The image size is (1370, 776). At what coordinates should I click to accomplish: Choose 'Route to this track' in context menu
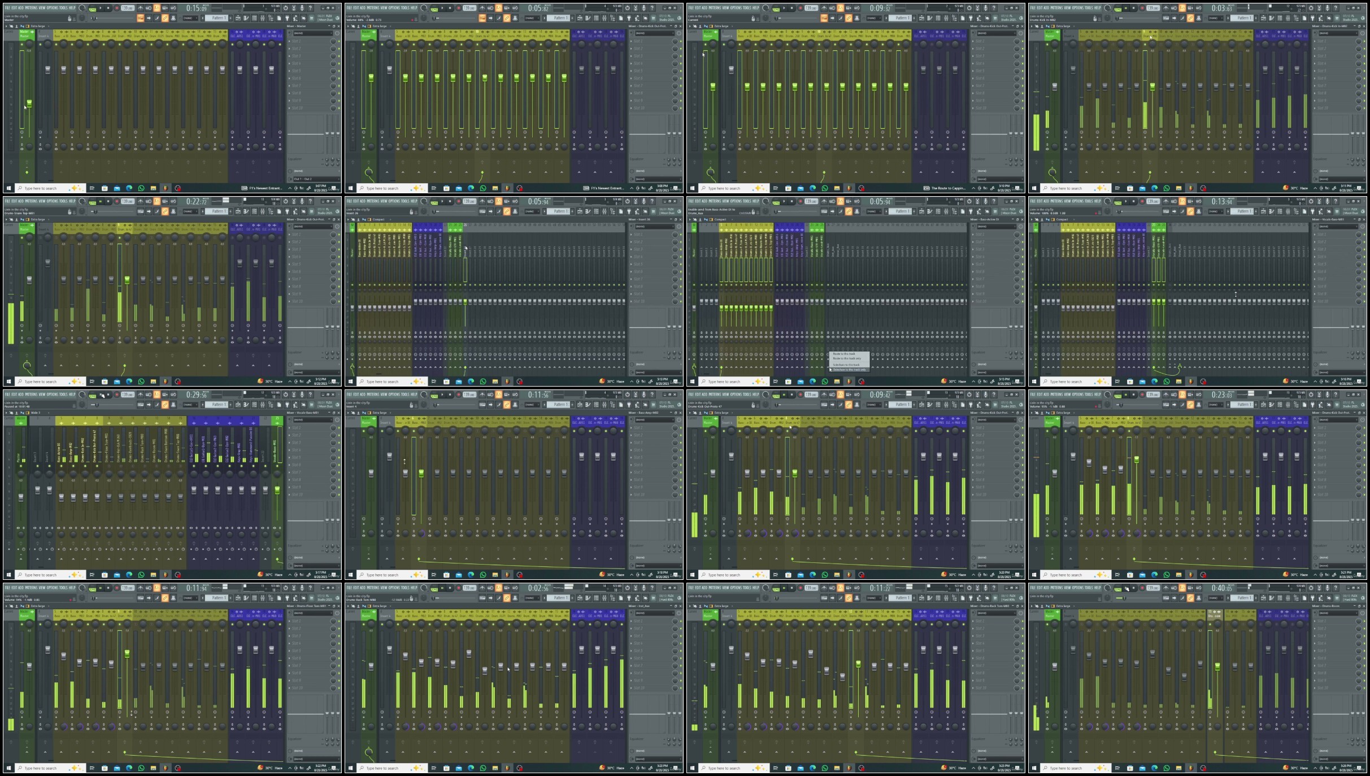pos(844,354)
